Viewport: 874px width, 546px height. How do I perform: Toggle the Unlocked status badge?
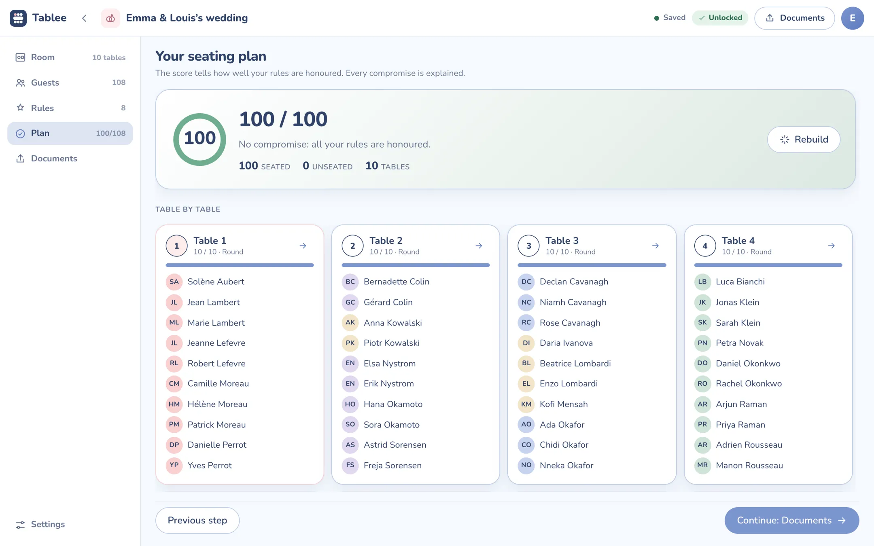720,18
